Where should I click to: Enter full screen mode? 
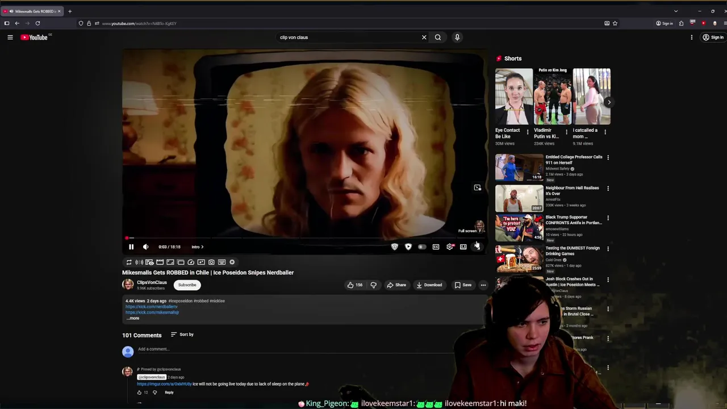pyautogui.click(x=477, y=247)
